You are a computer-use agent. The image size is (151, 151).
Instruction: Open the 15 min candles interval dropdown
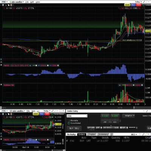click(17, 111)
